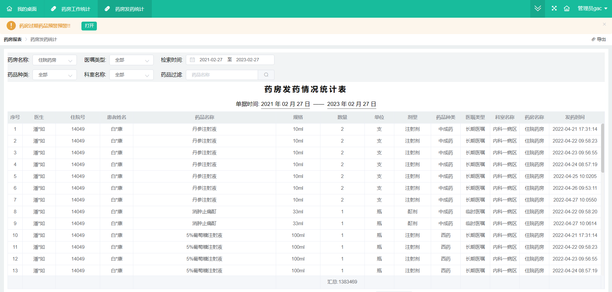Click the 药房发药统计 breadcrumb item

coord(44,39)
